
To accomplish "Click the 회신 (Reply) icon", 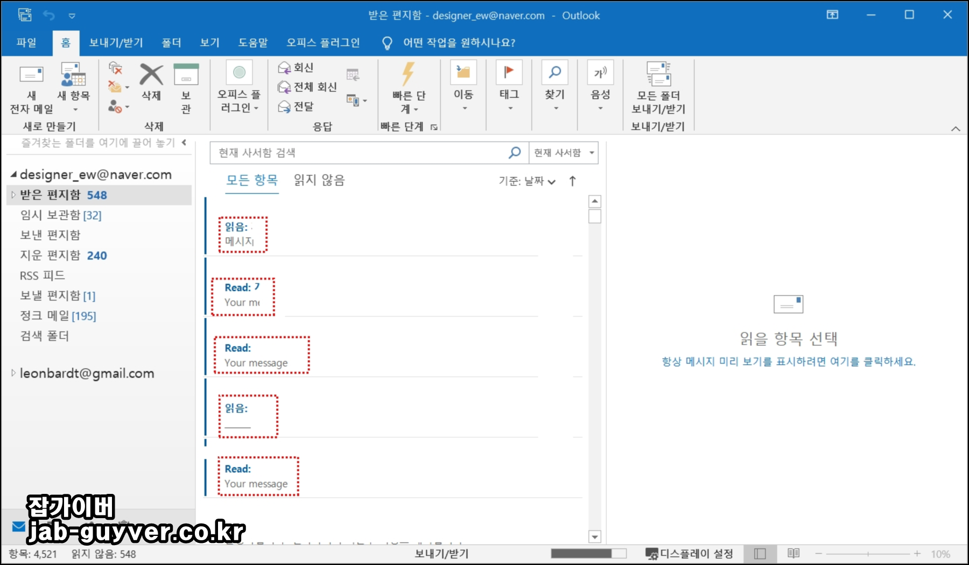I will click(284, 67).
